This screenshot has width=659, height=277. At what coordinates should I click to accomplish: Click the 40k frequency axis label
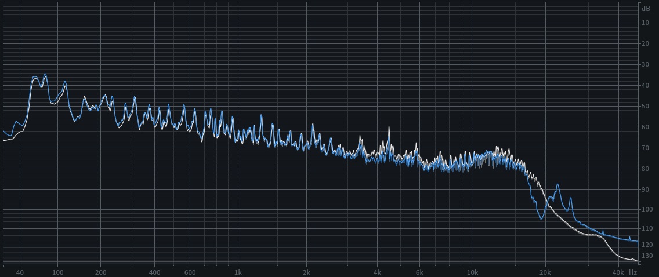[618, 272]
